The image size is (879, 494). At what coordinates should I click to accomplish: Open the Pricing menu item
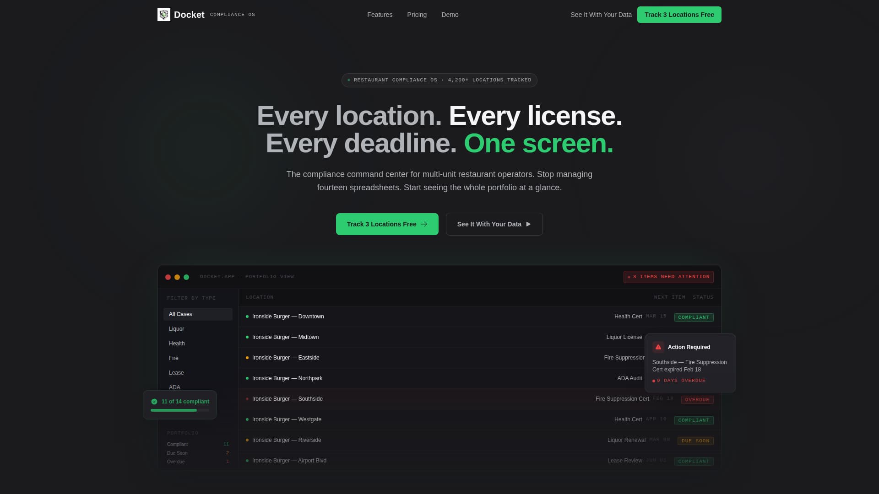point(416,15)
